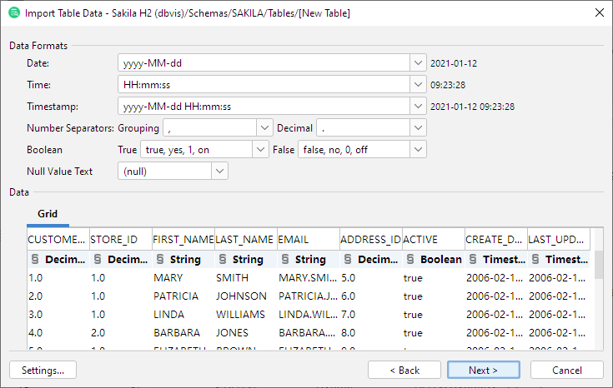Click the String type icon under LAST_NAME

click(223, 260)
